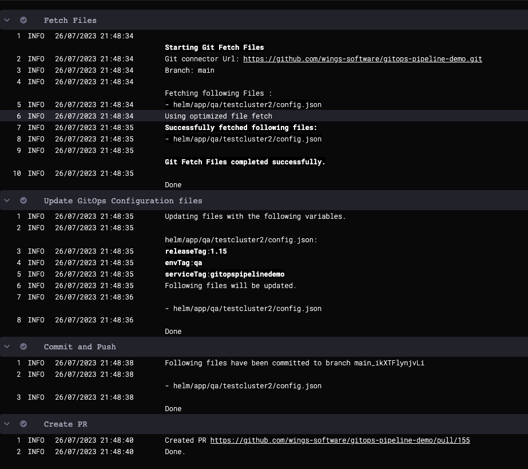Screen dimensions: 528x469
Task: Click the 'Git Fetch Files completed successfully' message
Action: tap(245, 162)
